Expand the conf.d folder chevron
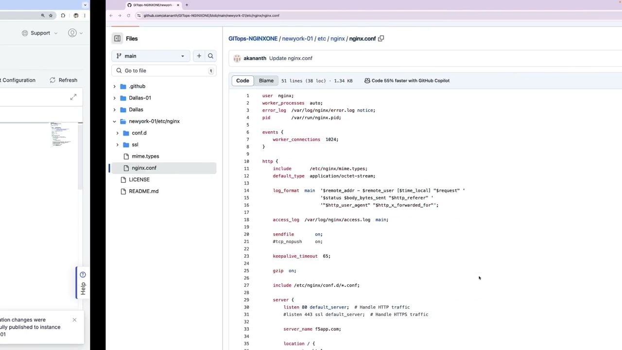 [117, 133]
